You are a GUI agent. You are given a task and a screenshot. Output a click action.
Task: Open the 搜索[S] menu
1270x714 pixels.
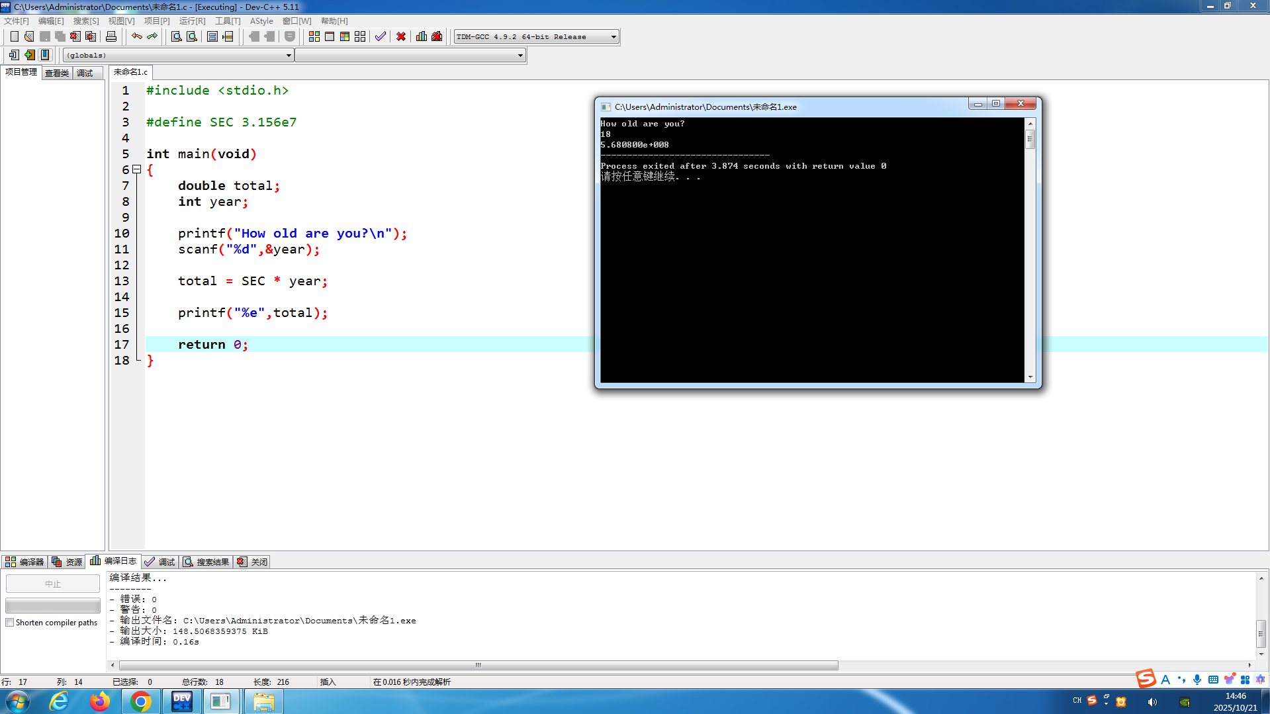pyautogui.click(x=86, y=21)
